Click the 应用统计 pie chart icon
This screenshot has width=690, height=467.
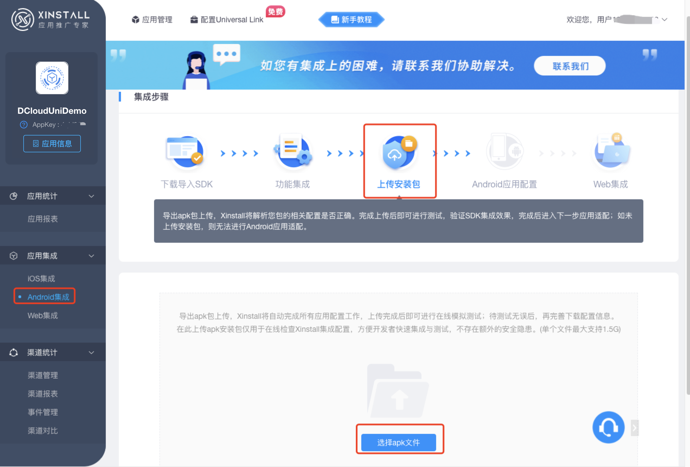13,196
